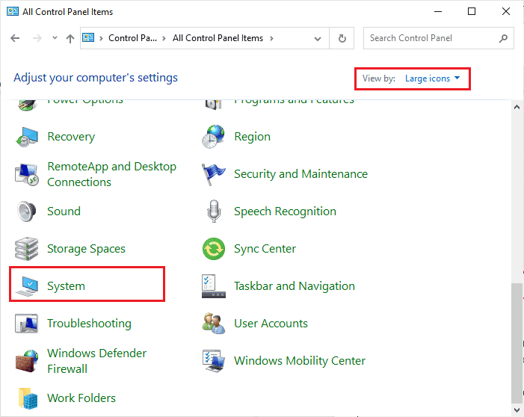The height and width of the screenshot is (417, 524).
Task: Open RemoteApp and Desktop Connections icon
Action: point(27,174)
